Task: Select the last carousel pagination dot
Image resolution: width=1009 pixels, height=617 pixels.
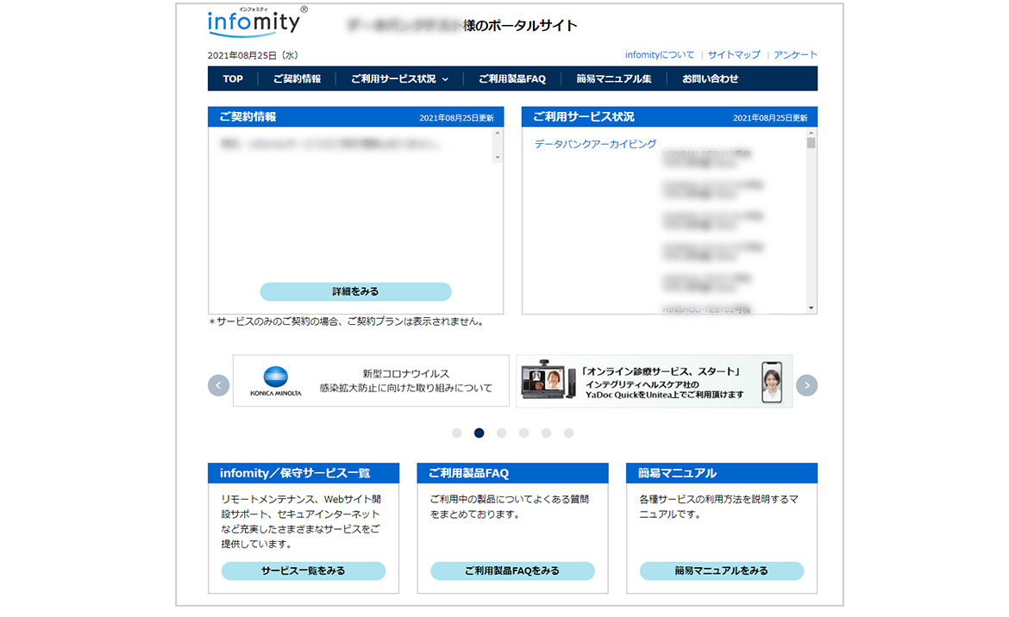Action: (x=569, y=433)
